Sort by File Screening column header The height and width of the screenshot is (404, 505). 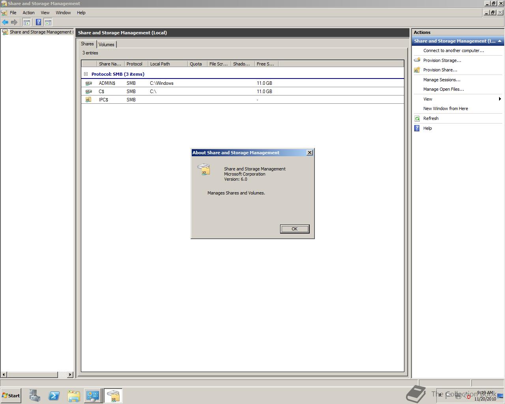click(x=219, y=64)
